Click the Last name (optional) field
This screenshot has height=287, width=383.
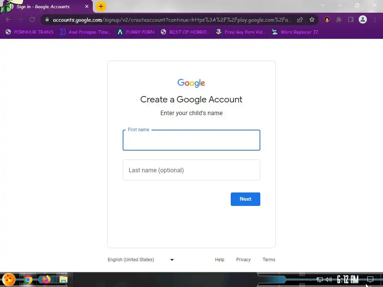191,170
